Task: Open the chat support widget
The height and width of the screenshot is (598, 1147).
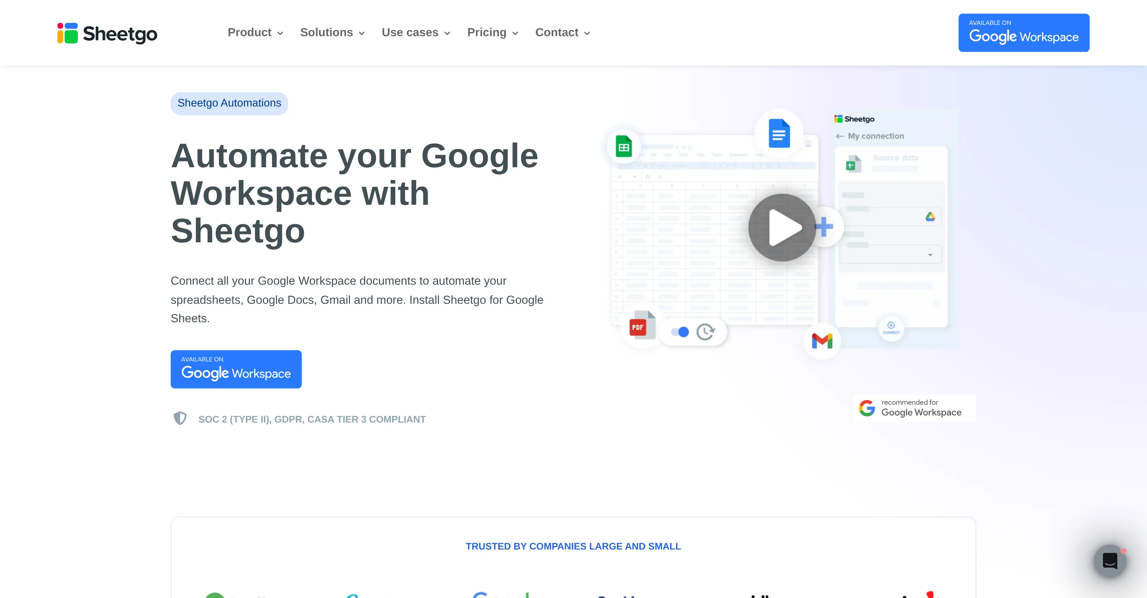Action: pos(1110,561)
